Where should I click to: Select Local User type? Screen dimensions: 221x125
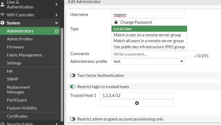point(149,29)
